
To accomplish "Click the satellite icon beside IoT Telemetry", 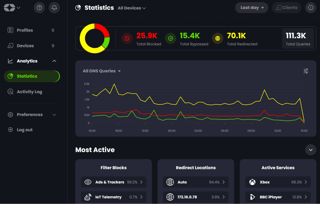I will click(x=88, y=197).
